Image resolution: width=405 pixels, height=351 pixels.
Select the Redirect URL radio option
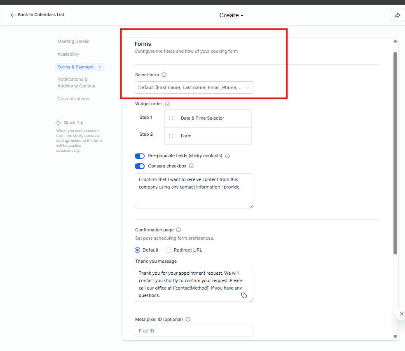coord(169,250)
